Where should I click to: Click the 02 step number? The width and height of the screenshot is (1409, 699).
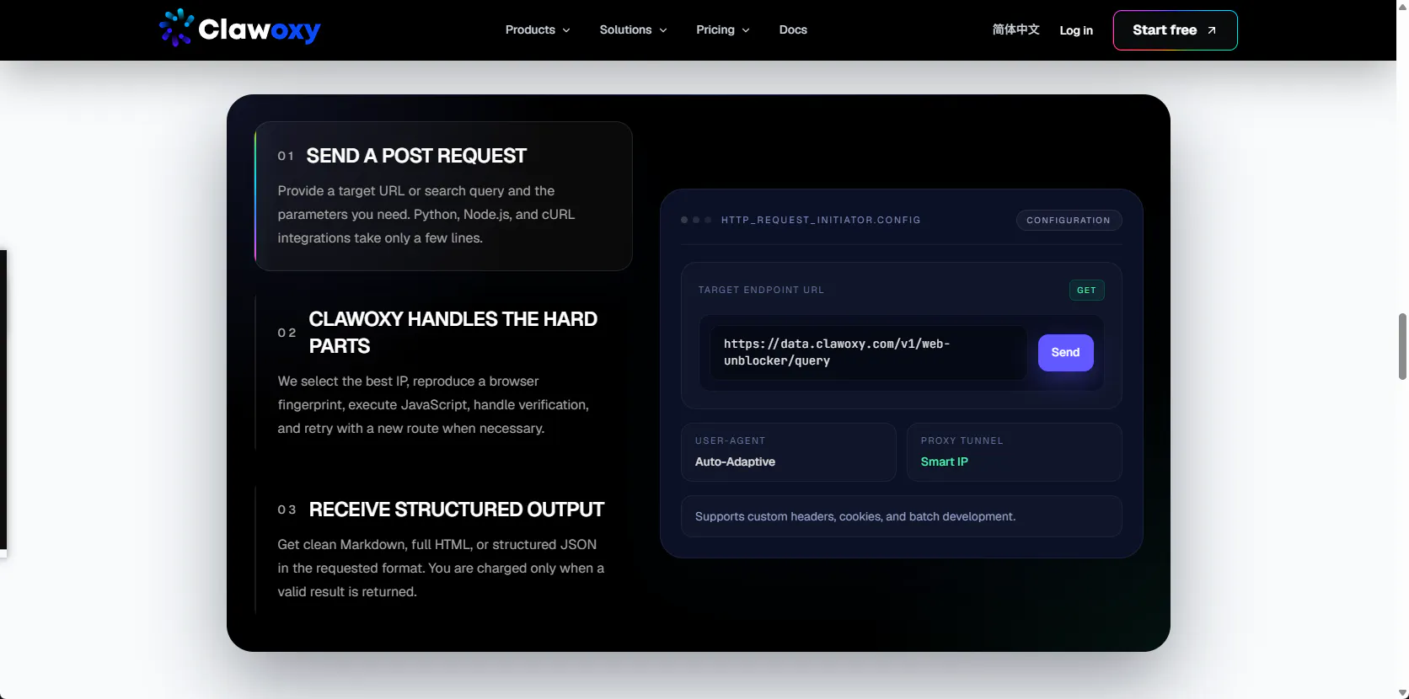287,333
